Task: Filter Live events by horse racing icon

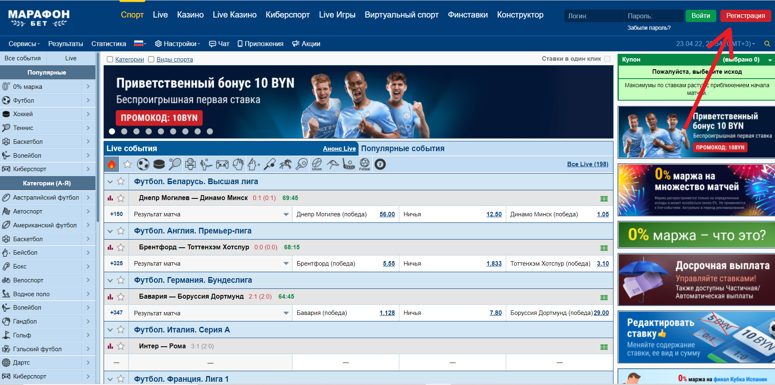Action: (286, 164)
